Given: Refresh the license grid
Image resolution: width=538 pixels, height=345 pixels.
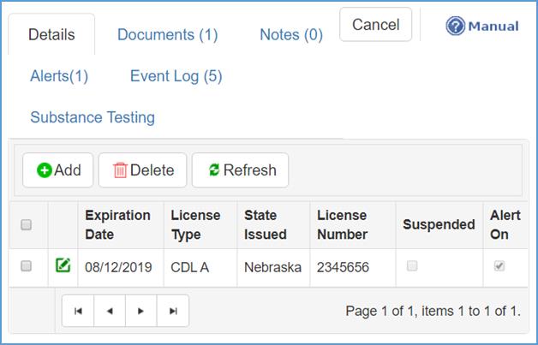Looking at the screenshot, I should (x=241, y=170).
